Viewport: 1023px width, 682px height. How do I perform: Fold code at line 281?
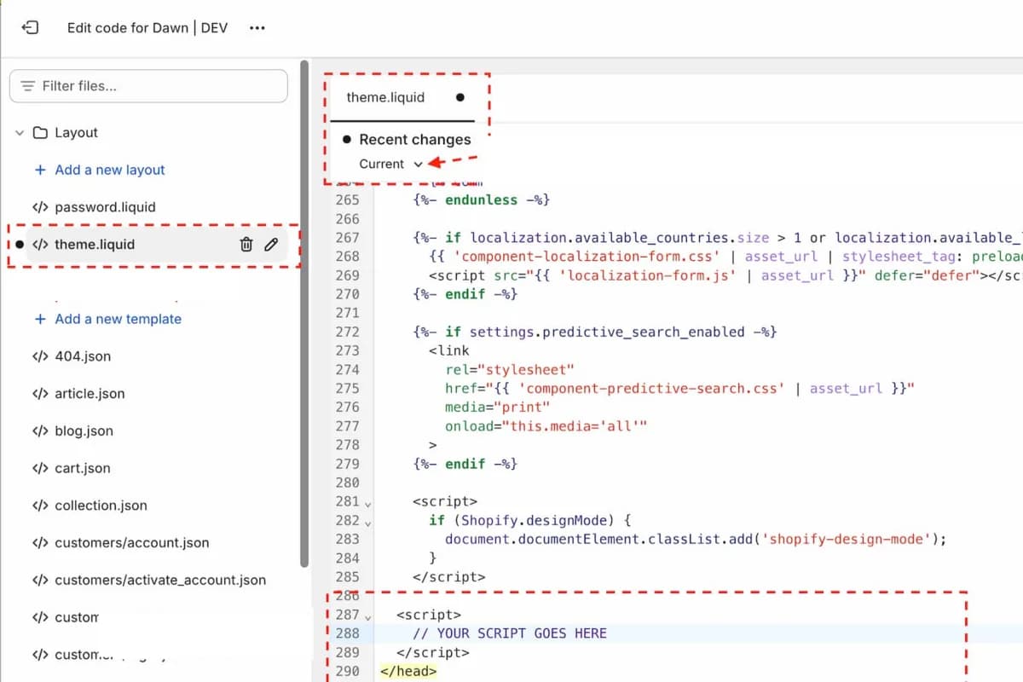click(x=367, y=503)
